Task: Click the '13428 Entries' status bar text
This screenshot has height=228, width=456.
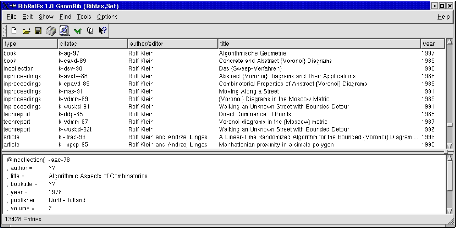Action: pos(23,219)
